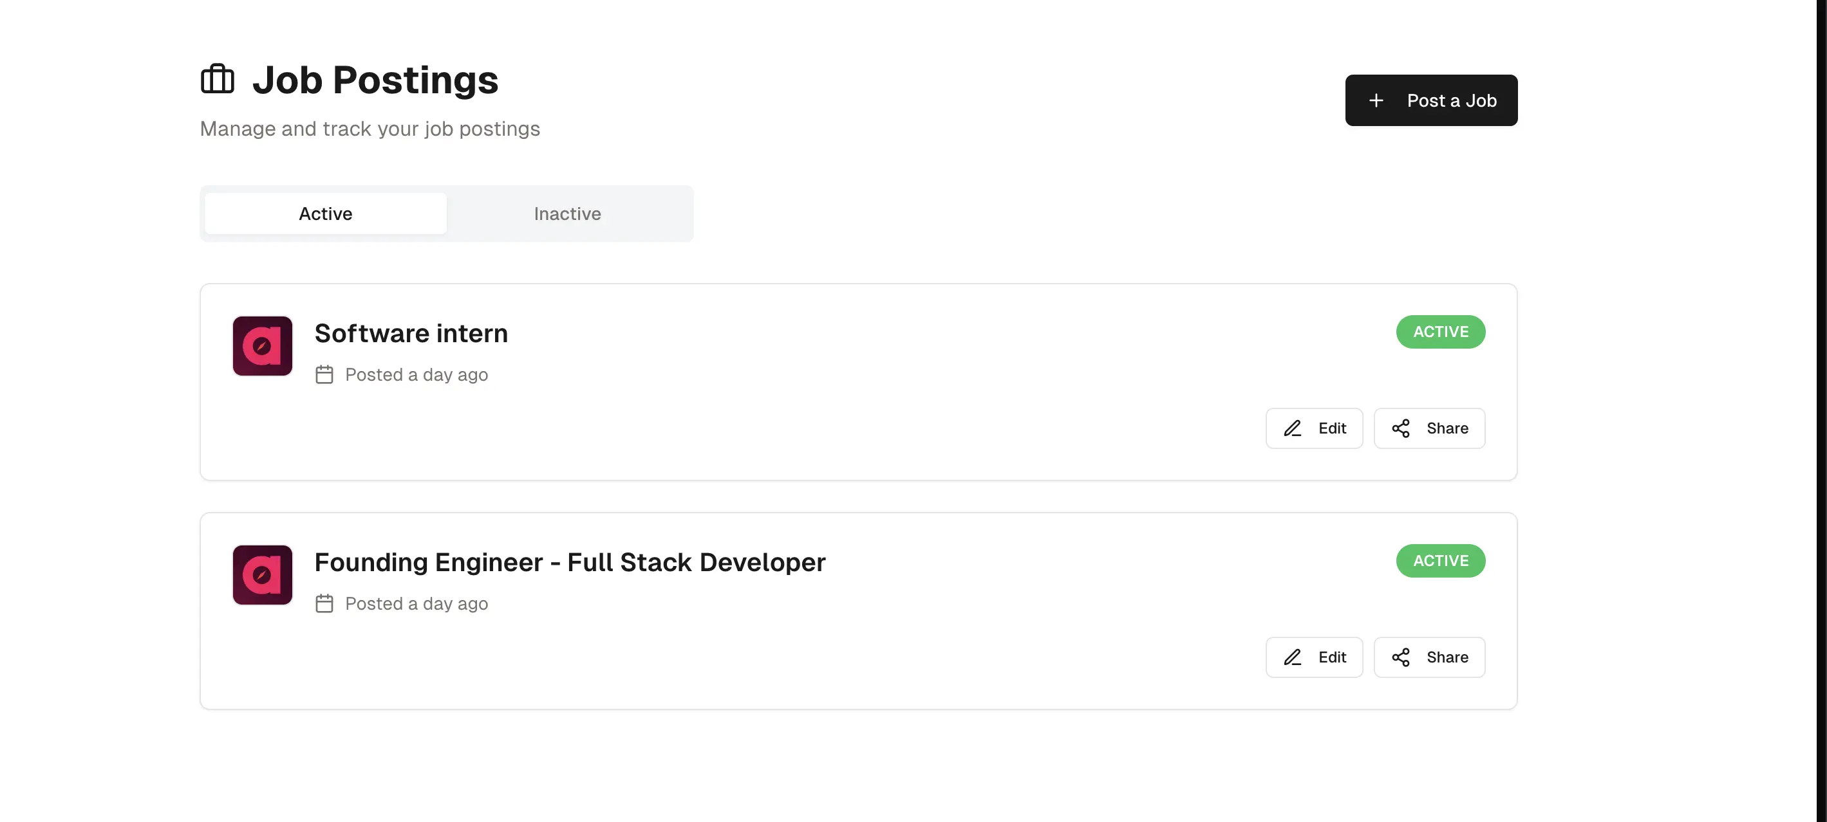Edit the Software intern posting

tap(1314, 429)
